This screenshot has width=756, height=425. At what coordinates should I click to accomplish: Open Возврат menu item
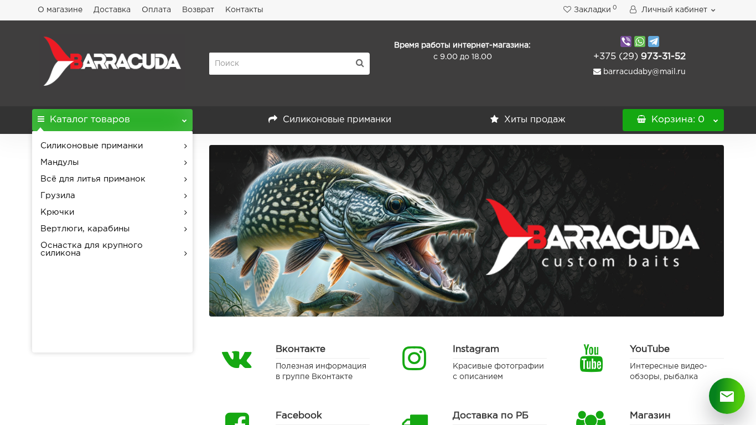[198, 9]
